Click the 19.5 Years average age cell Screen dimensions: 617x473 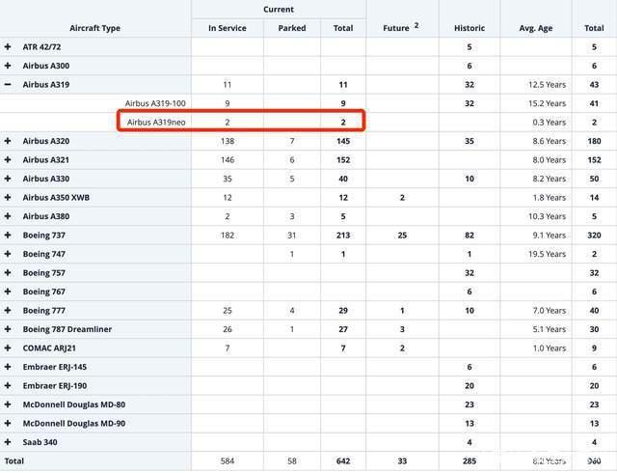click(x=547, y=254)
